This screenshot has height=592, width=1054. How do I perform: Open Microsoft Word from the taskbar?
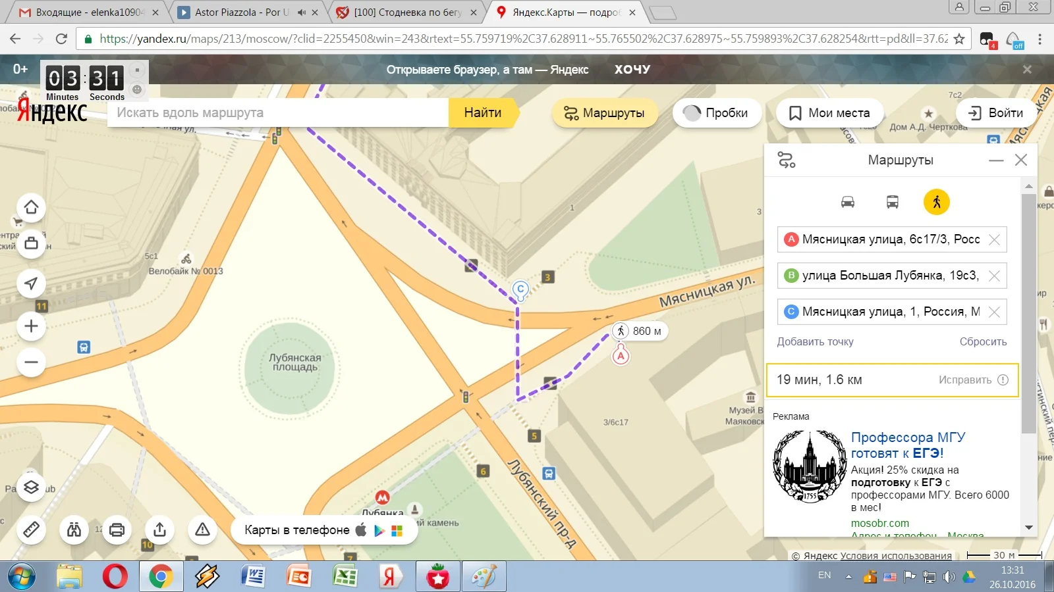253,577
